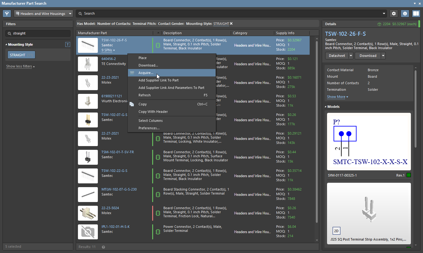Click component model icon in 640456-2 row
This screenshot has width=423, height=253.
tap(158, 64)
